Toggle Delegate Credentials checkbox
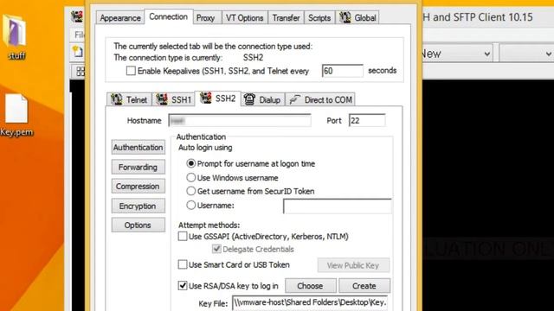Viewport: 554px width, 311px height. (216, 249)
